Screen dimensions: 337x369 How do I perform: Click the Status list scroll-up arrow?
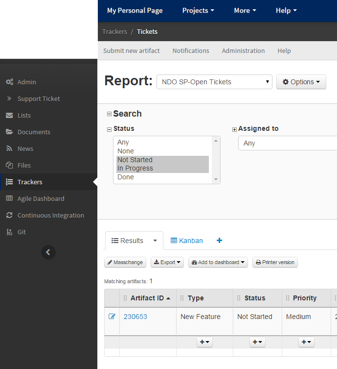216,141
